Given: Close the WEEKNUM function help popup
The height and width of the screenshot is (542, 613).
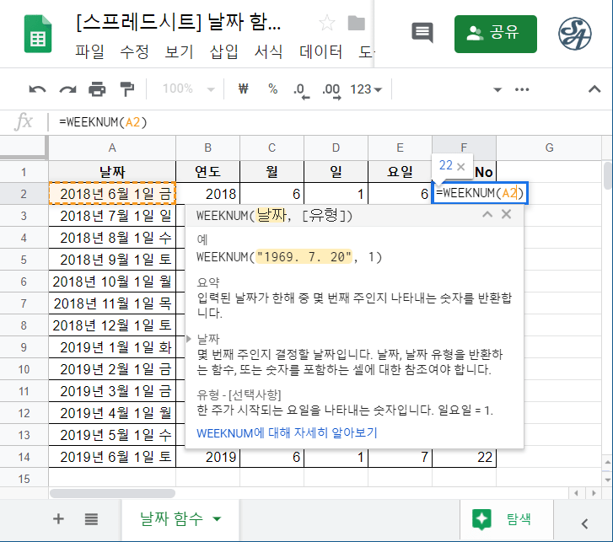Looking at the screenshot, I should click(506, 215).
